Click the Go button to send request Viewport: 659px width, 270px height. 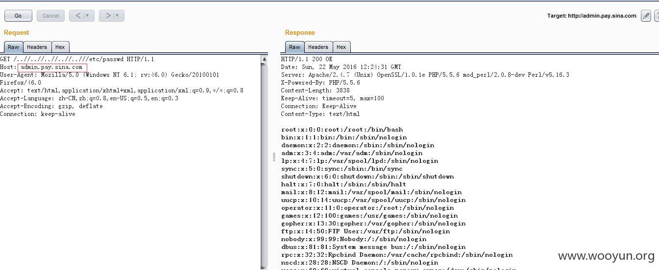(18, 16)
